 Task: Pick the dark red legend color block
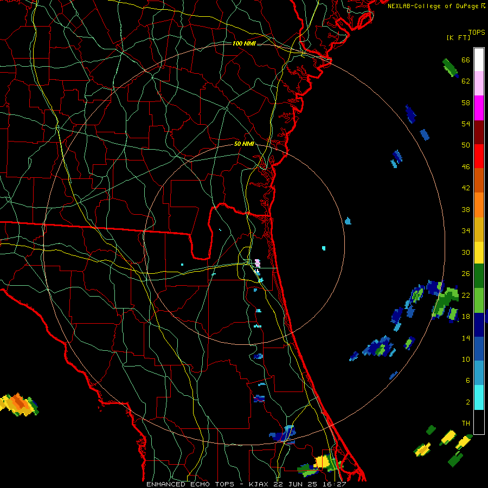tap(479, 132)
